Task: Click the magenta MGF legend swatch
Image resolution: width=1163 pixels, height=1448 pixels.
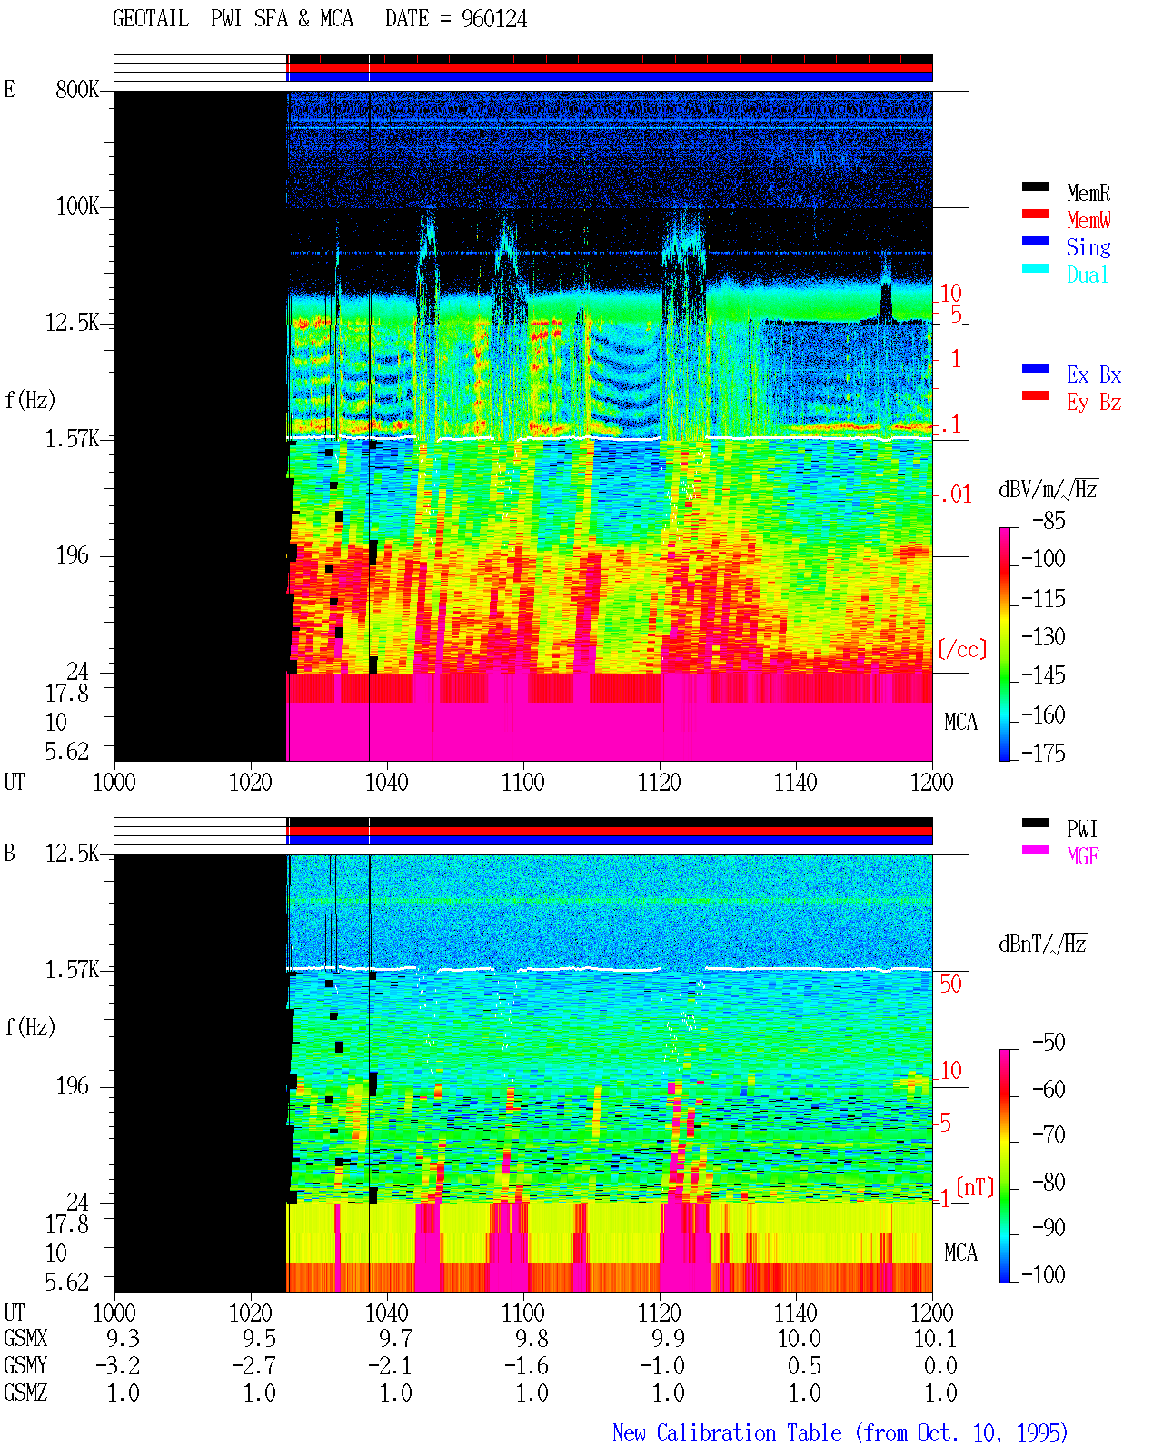Action: pos(1036,850)
